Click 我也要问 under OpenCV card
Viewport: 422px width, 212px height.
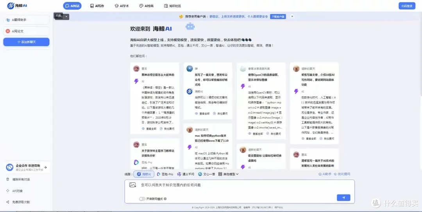pos(274,134)
